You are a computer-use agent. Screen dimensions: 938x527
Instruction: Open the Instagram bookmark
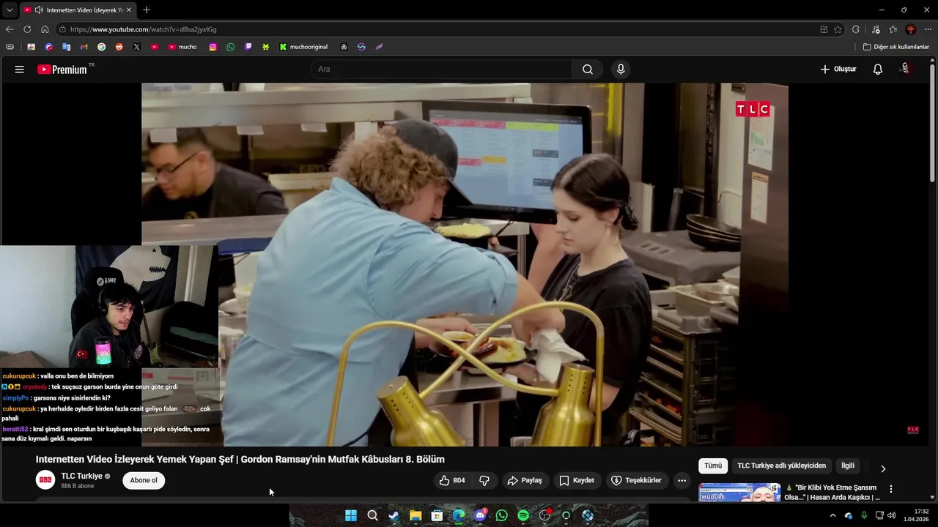tap(213, 47)
